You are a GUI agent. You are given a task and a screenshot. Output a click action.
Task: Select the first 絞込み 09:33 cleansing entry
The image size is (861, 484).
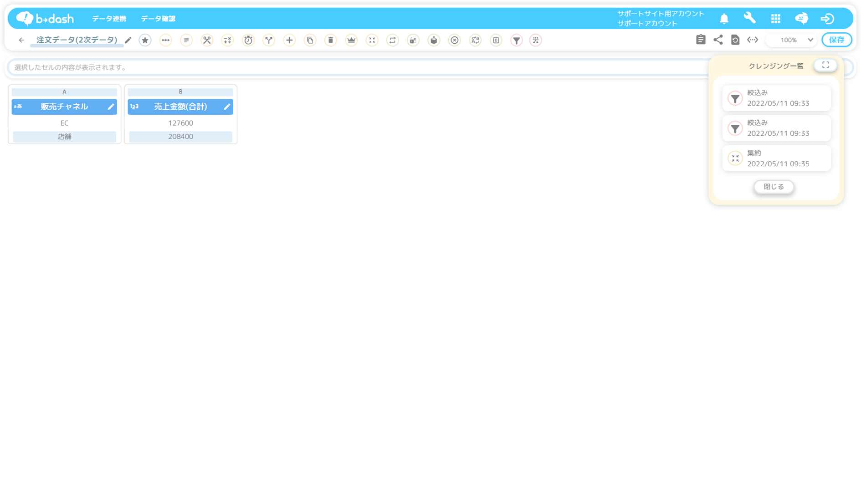776,98
